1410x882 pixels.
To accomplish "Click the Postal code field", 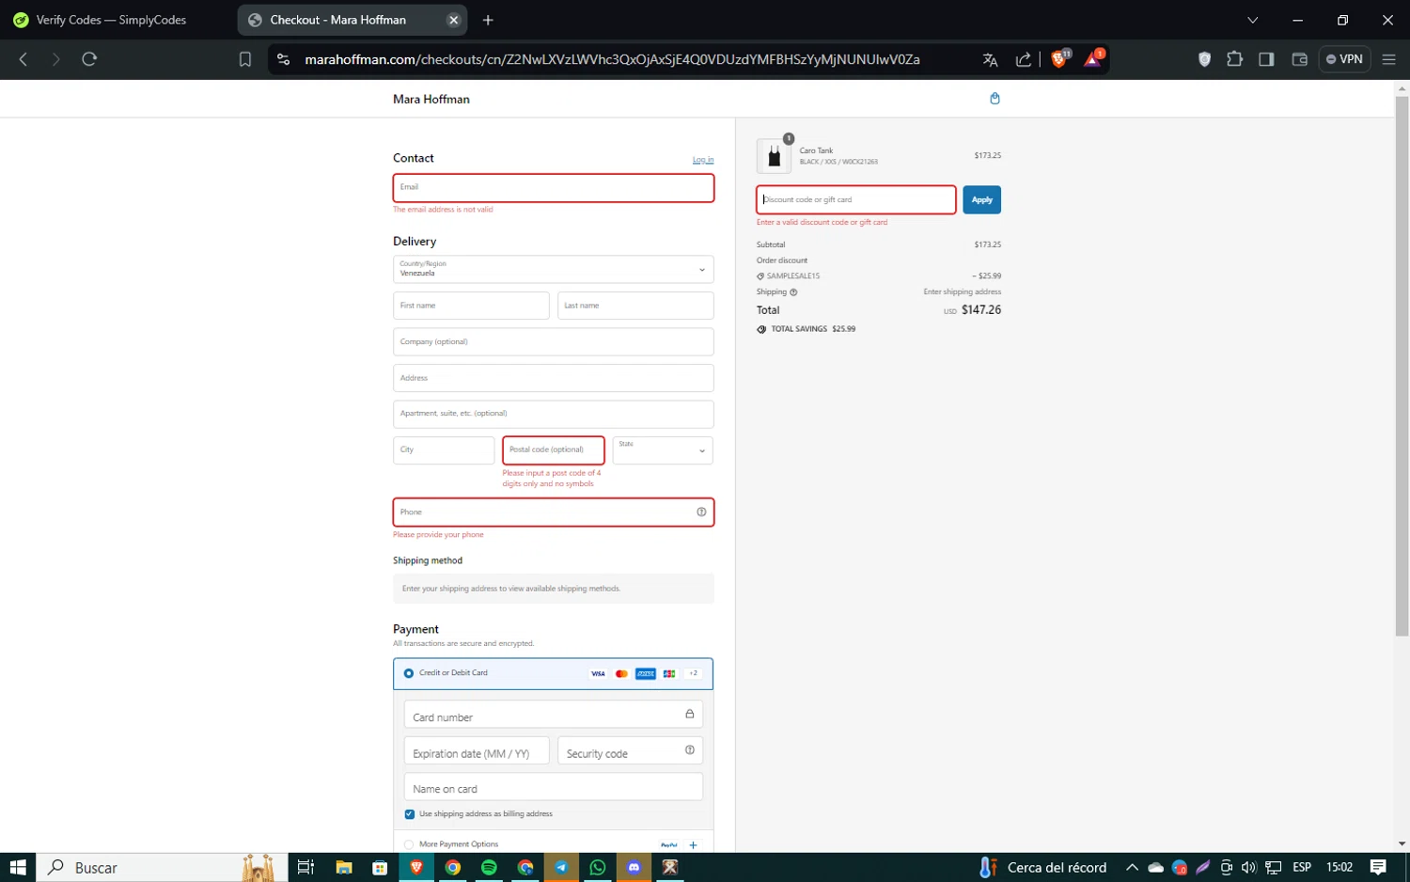I will click(x=553, y=450).
